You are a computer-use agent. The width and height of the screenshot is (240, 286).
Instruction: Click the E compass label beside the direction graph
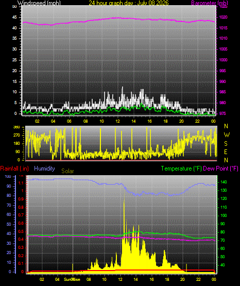click(226, 152)
